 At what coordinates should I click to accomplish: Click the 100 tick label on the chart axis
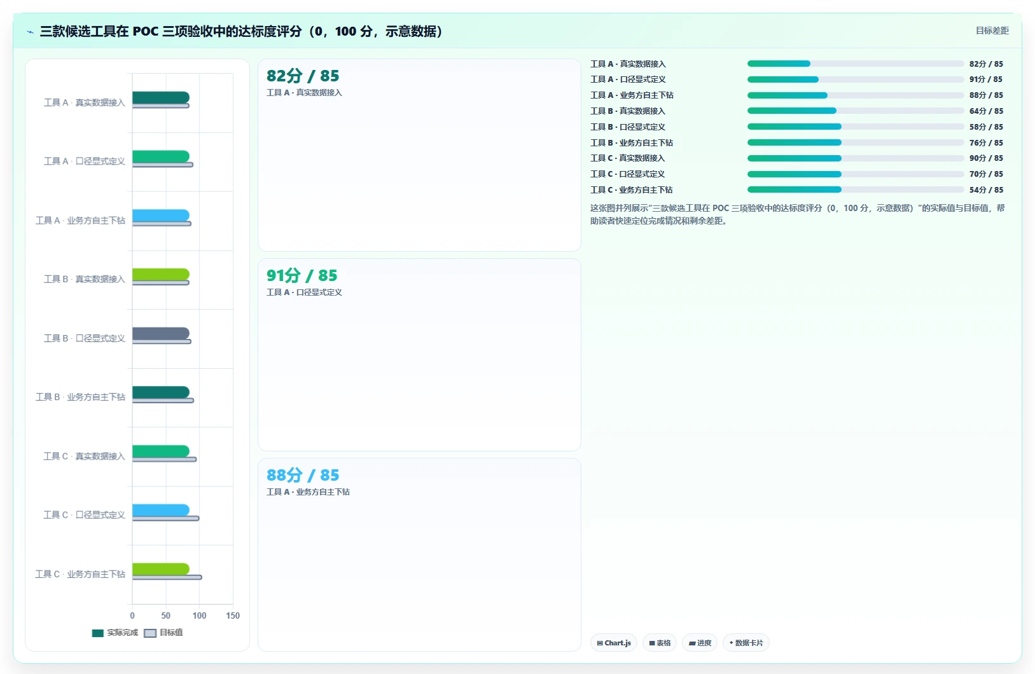click(x=199, y=616)
